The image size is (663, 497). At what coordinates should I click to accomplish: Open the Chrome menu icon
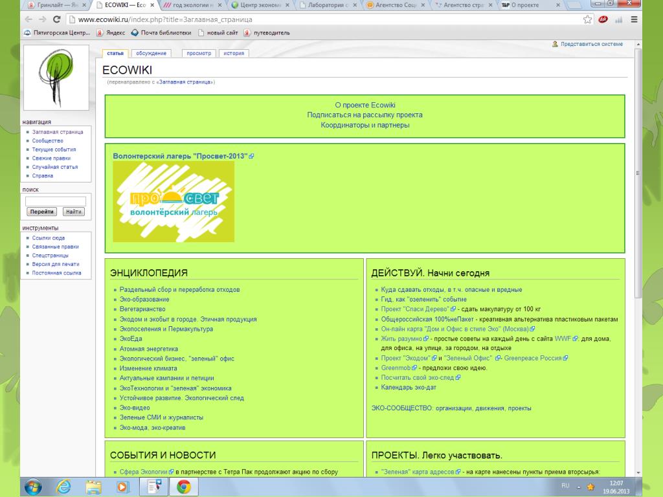(634, 19)
